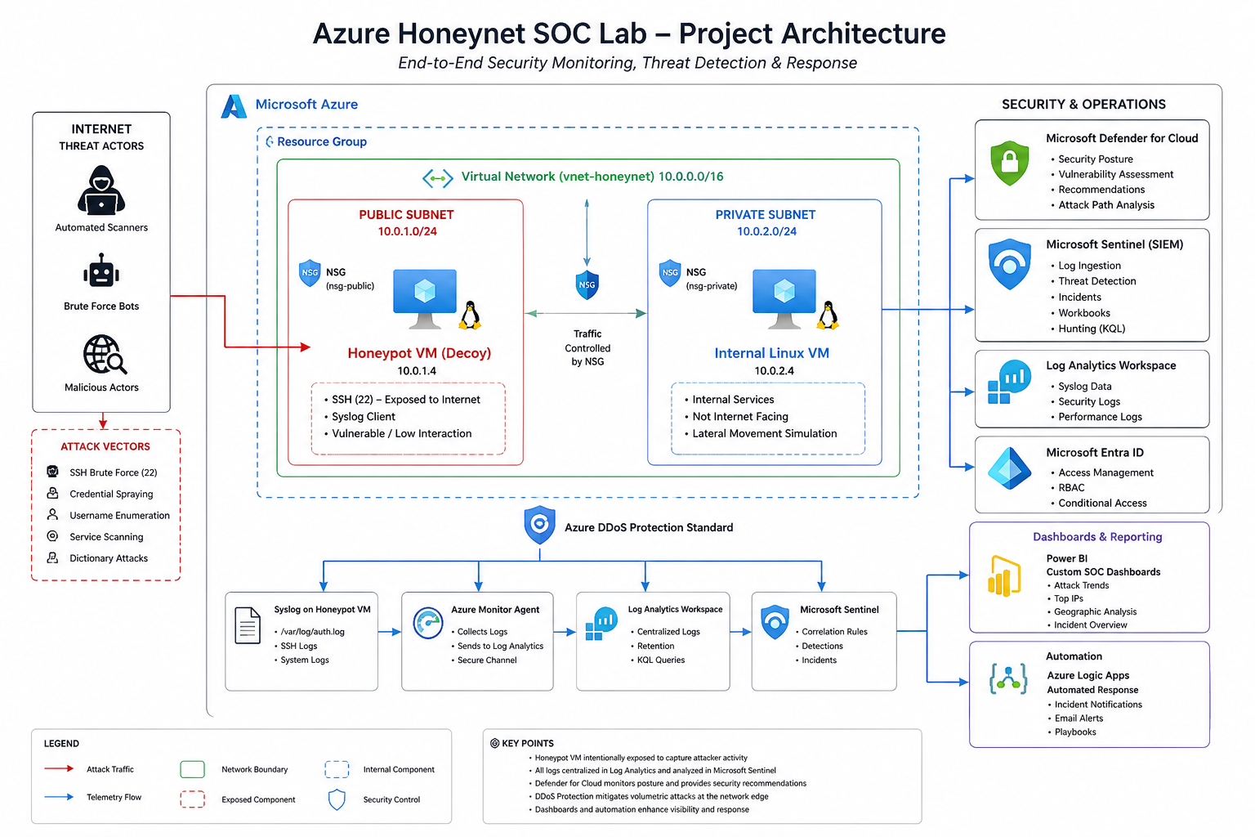Click 'Hunting (KQL)' bullet
The width and height of the screenshot is (1255, 837).
pyautogui.click(x=1092, y=329)
